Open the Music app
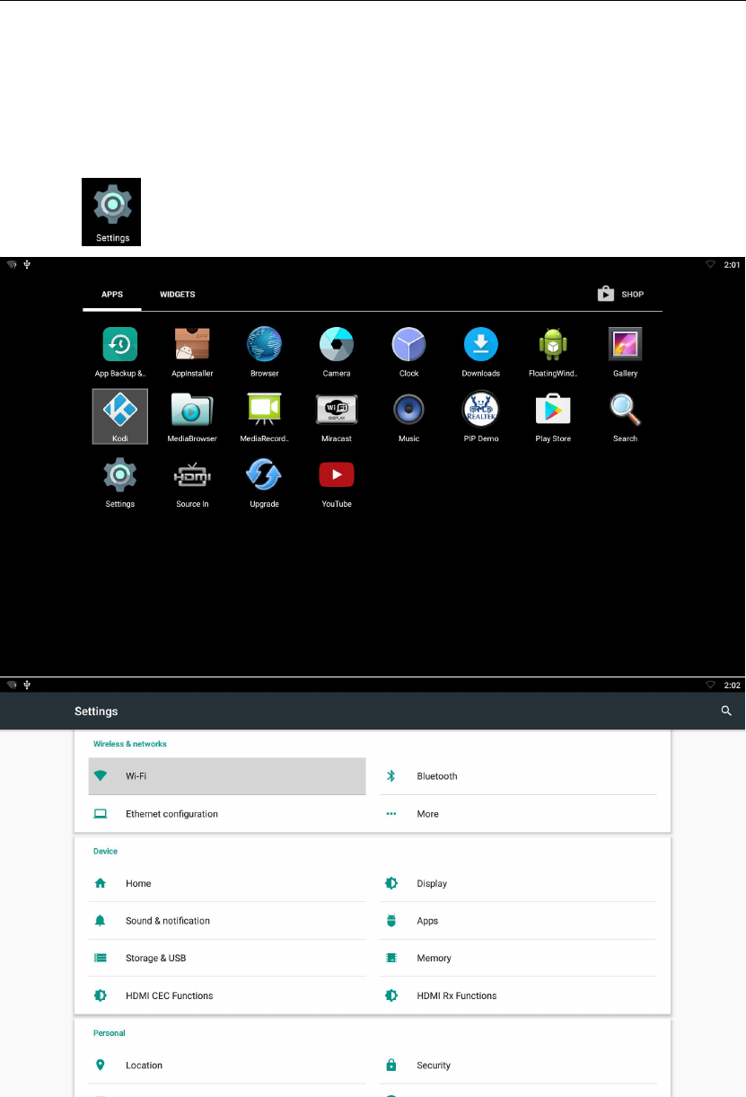 click(x=408, y=417)
